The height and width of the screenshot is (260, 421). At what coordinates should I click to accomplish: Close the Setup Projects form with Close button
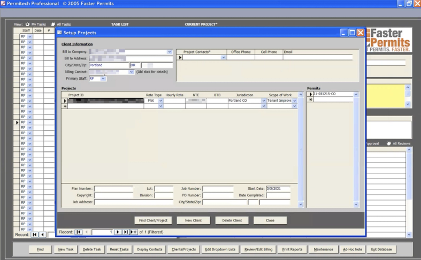tap(270, 220)
